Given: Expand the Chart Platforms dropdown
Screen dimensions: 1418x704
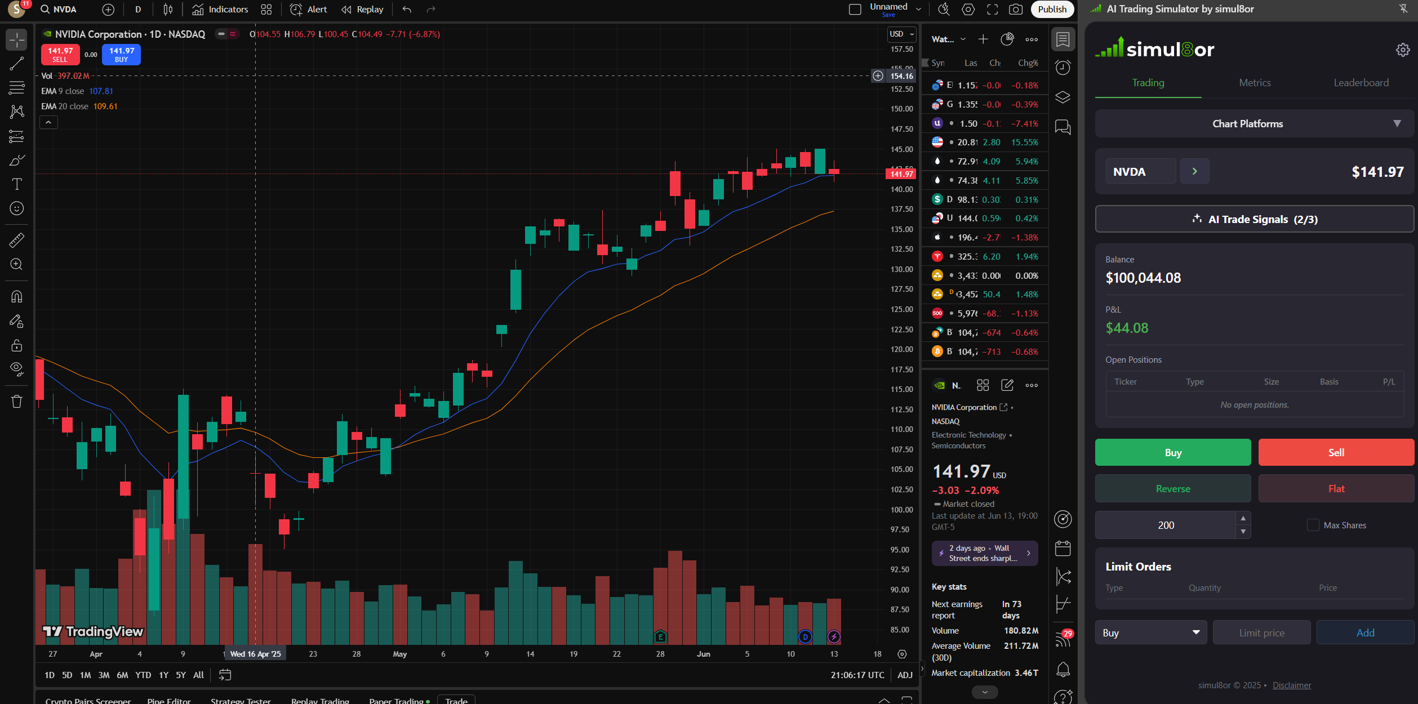Looking at the screenshot, I should [x=1254, y=123].
